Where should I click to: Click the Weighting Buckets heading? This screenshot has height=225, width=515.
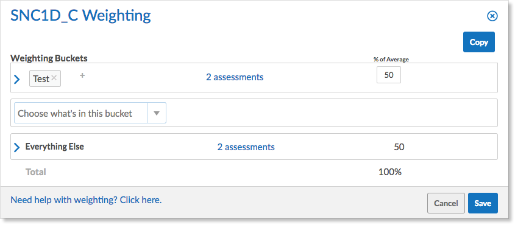[49, 58]
